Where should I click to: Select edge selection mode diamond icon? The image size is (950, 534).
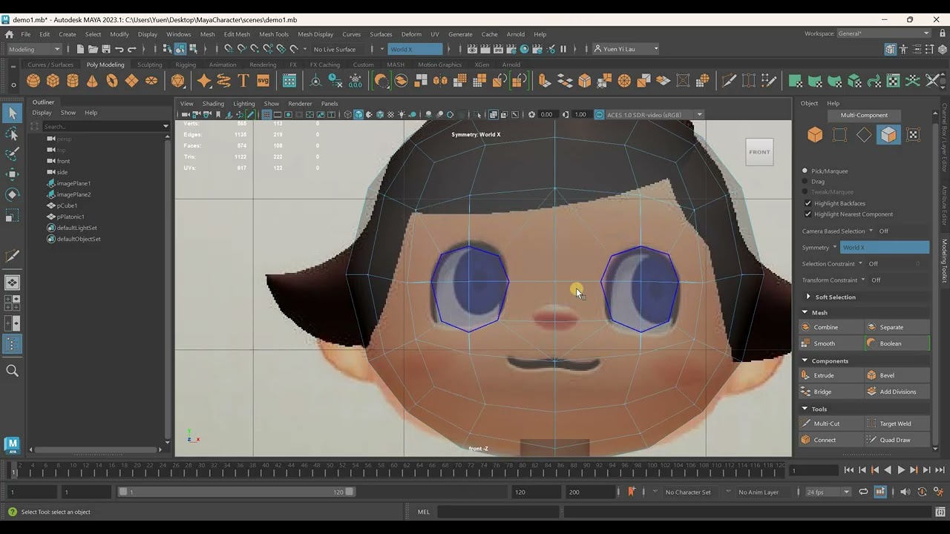(864, 134)
